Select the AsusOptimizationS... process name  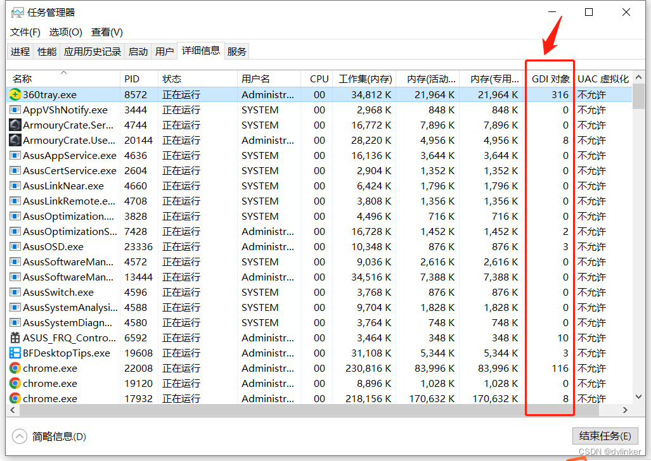click(x=70, y=232)
